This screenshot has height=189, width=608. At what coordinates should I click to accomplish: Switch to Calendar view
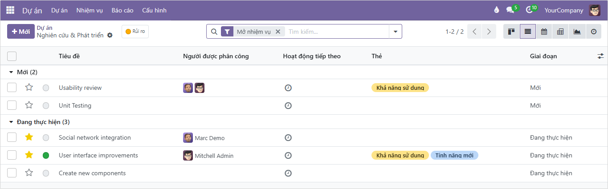click(x=544, y=32)
